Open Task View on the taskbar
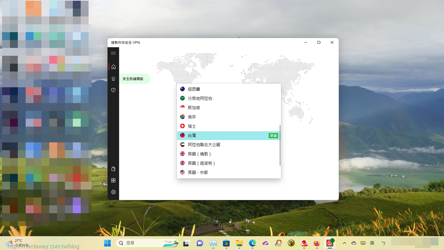This screenshot has width=444, height=250. click(187, 243)
